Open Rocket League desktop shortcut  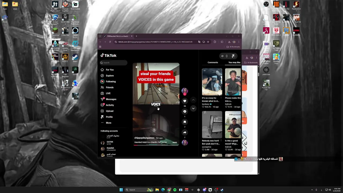click(55, 19)
